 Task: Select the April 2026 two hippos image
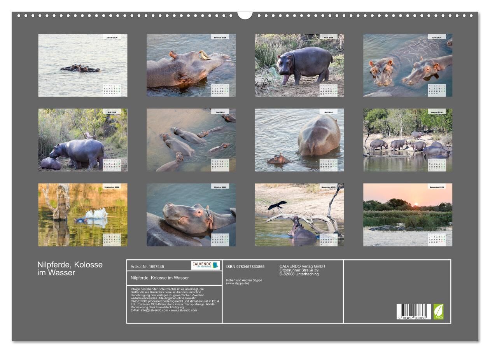408,65
